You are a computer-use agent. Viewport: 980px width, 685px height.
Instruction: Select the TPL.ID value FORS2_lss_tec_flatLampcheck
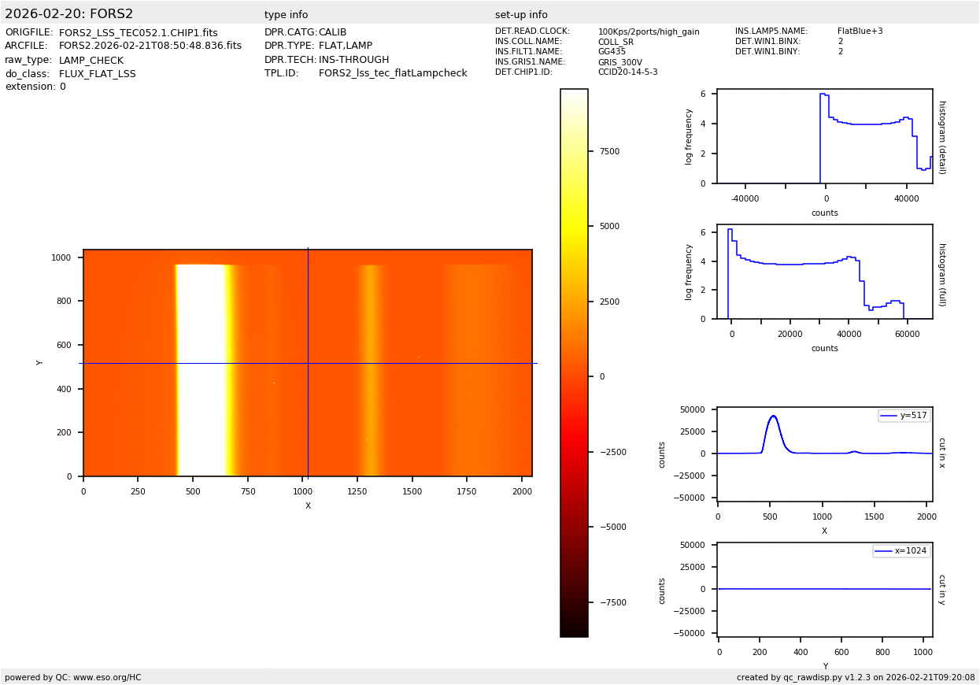[x=393, y=73]
